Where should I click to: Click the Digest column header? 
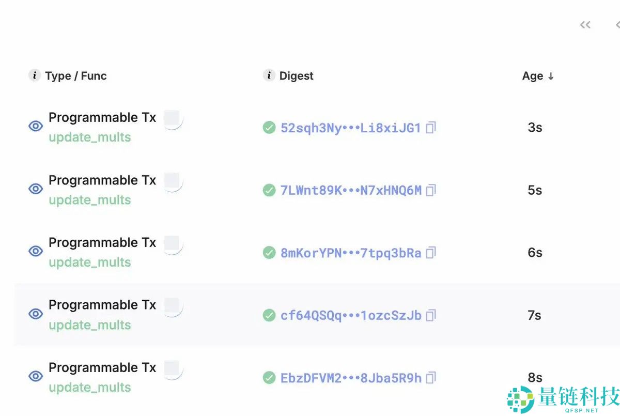coord(296,76)
